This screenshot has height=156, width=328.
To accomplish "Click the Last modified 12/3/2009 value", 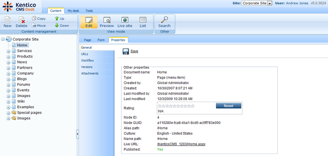I will tap(175, 99).
